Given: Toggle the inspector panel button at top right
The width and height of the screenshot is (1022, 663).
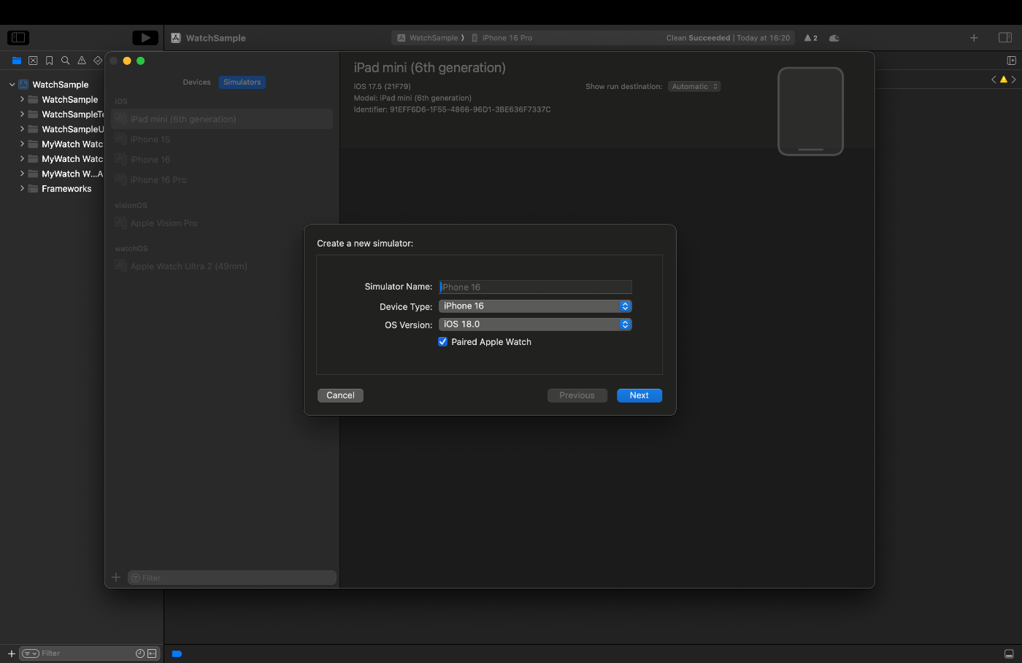Looking at the screenshot, I should pos(1005,38).
